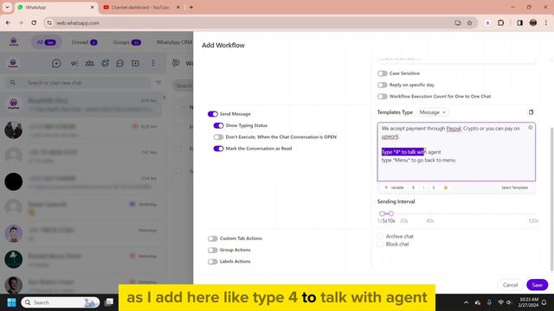Click the new item plus-box icon

135,63
